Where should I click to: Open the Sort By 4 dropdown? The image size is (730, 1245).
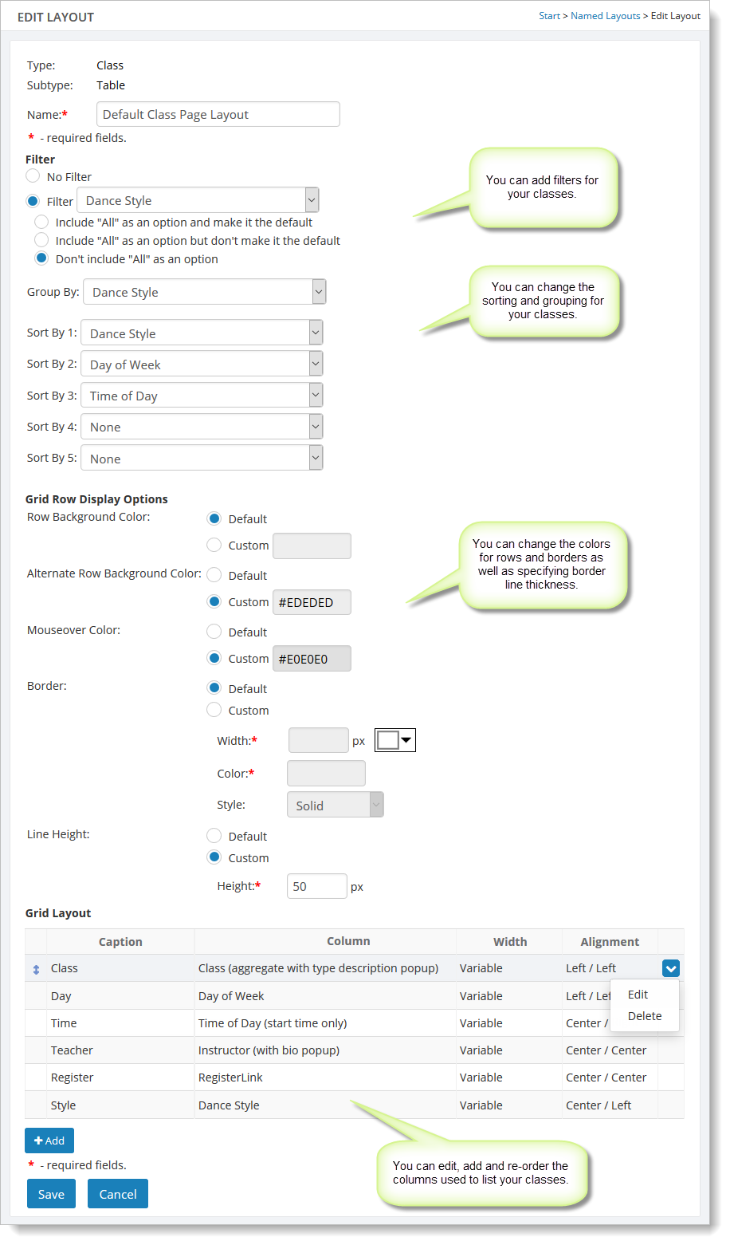[202, 427]
